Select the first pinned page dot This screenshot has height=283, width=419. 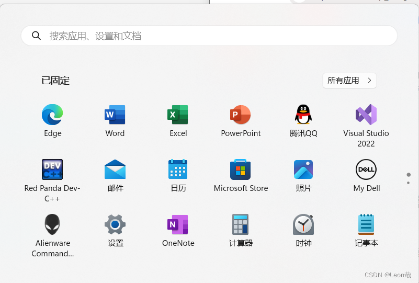click(x=409, y=175)
